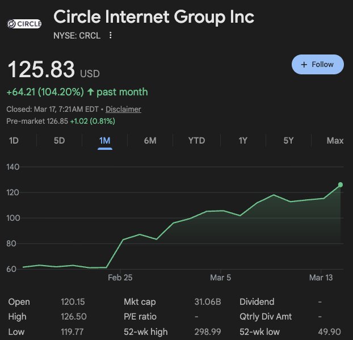Show the 5Y price chart
Image resolution: width=353 pixels, height=340 pixels.
pyautogui.click(x=288, y=141)
